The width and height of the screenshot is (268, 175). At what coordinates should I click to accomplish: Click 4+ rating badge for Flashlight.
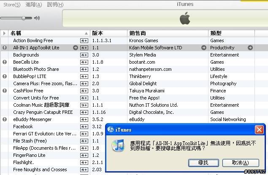click(84, 162)
